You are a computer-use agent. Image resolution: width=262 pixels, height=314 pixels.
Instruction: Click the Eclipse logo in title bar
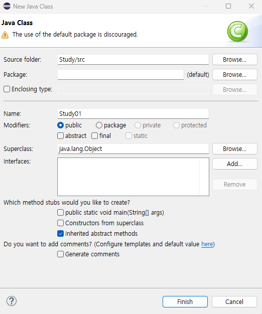pos(7,6)
